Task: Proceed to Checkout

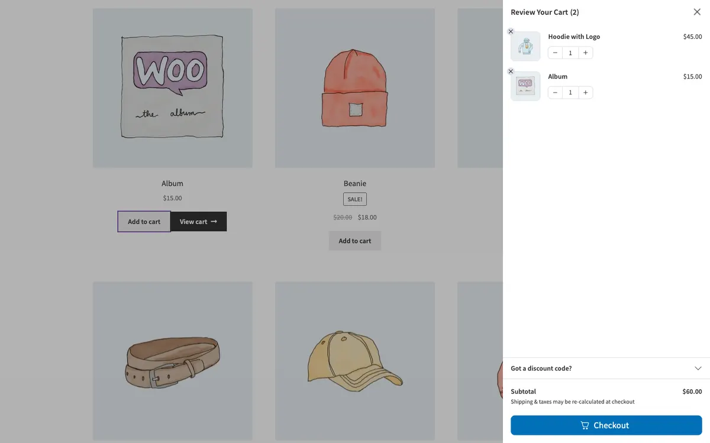Action: pyautogui.click(x=606, y=425)
